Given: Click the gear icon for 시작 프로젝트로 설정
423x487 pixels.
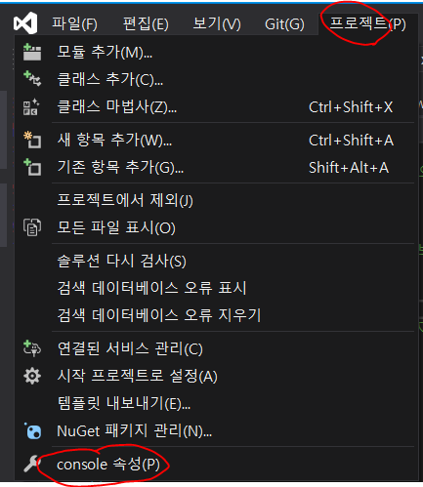Looking at the screenshot, I should (32, 376).
